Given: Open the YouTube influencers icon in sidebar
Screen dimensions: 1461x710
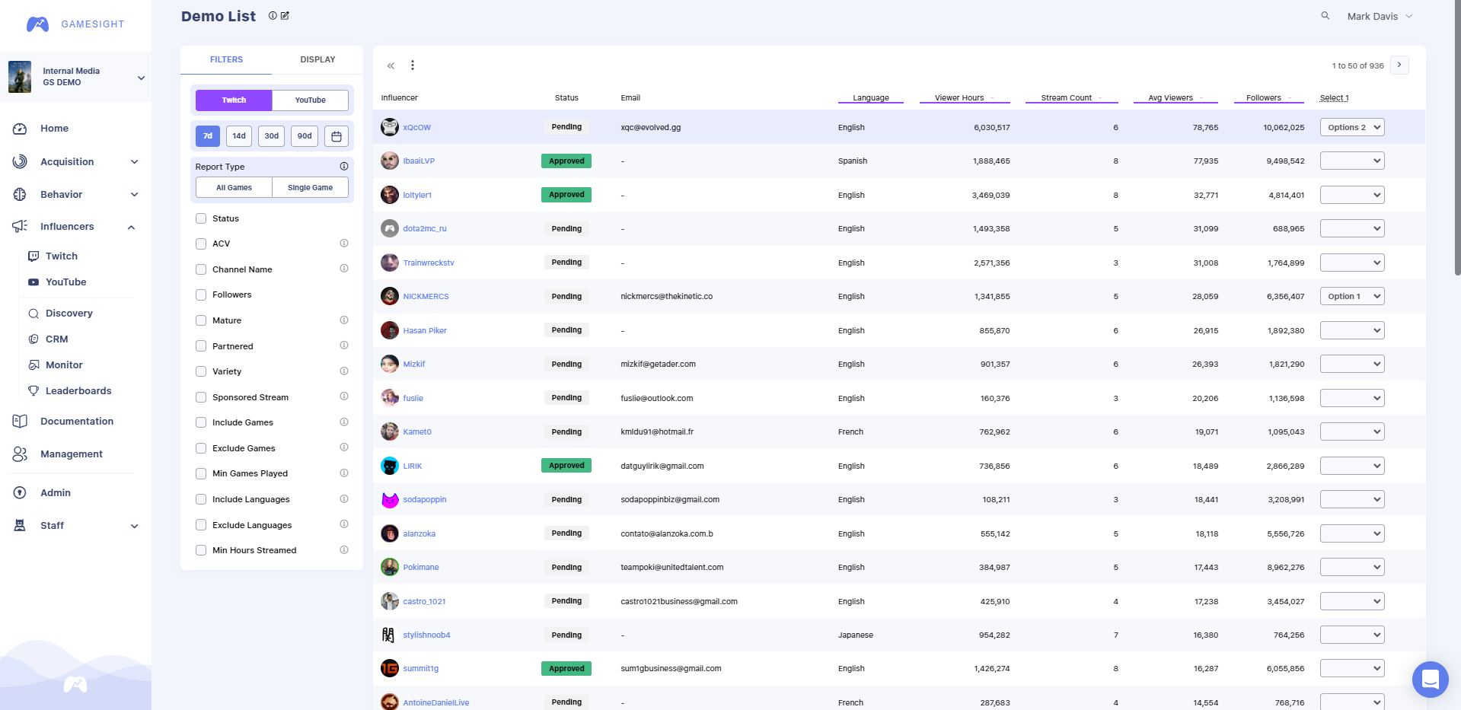Looking at the screenshot, I should pos(33,282).
